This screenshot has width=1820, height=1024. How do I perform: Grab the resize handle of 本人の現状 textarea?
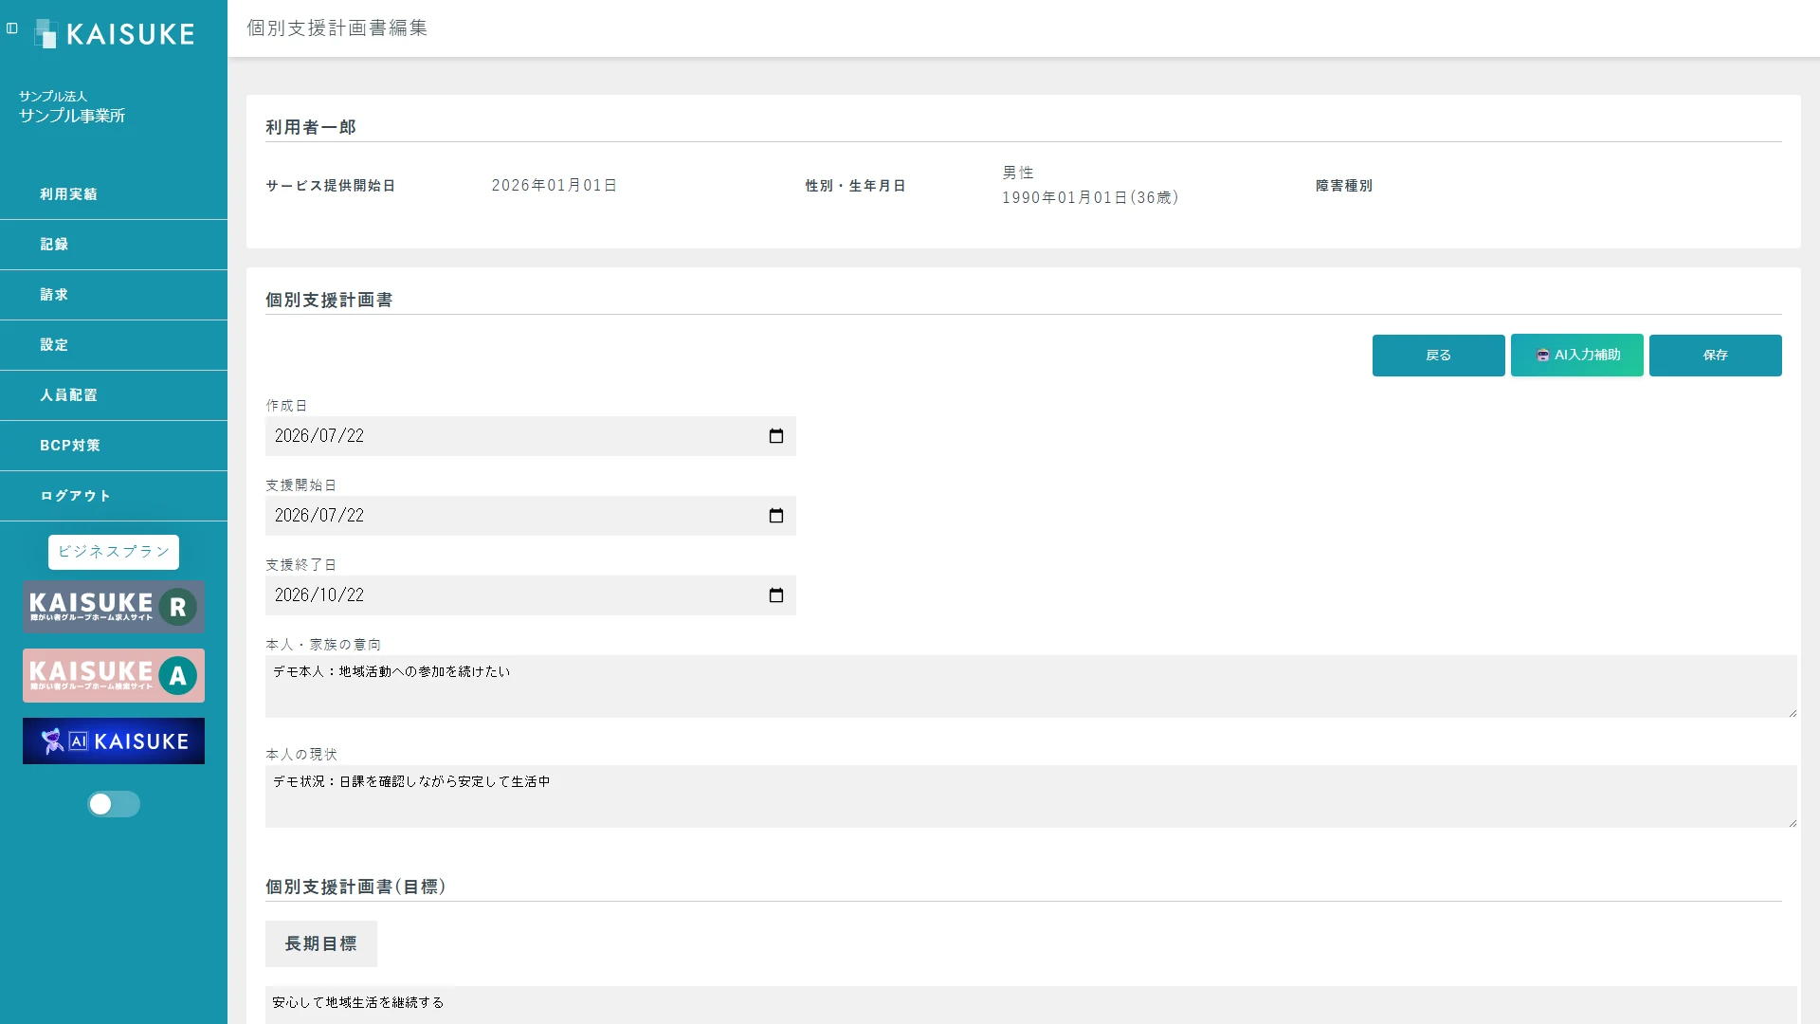[x=1792, y=822]
